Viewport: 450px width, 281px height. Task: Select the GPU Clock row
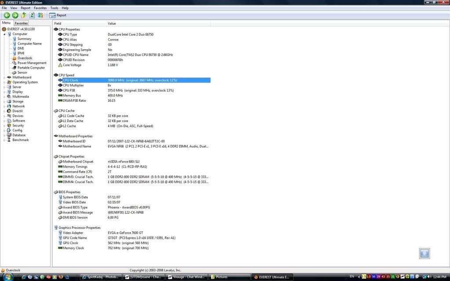(132, 243)
